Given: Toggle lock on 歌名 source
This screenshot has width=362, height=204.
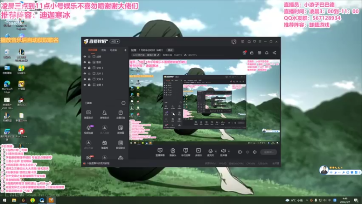Looking at the screenshot, I should point(89,62).
